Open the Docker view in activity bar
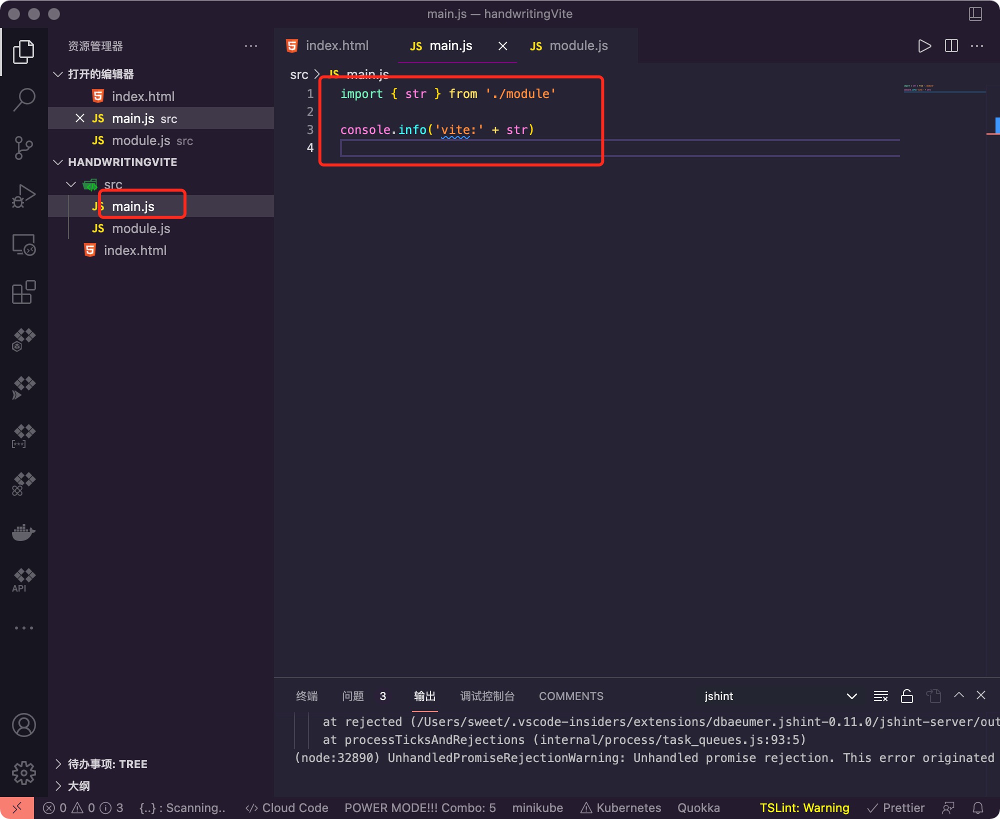The height and width of the screenshot is (819, 1000). tap(23, 532)
